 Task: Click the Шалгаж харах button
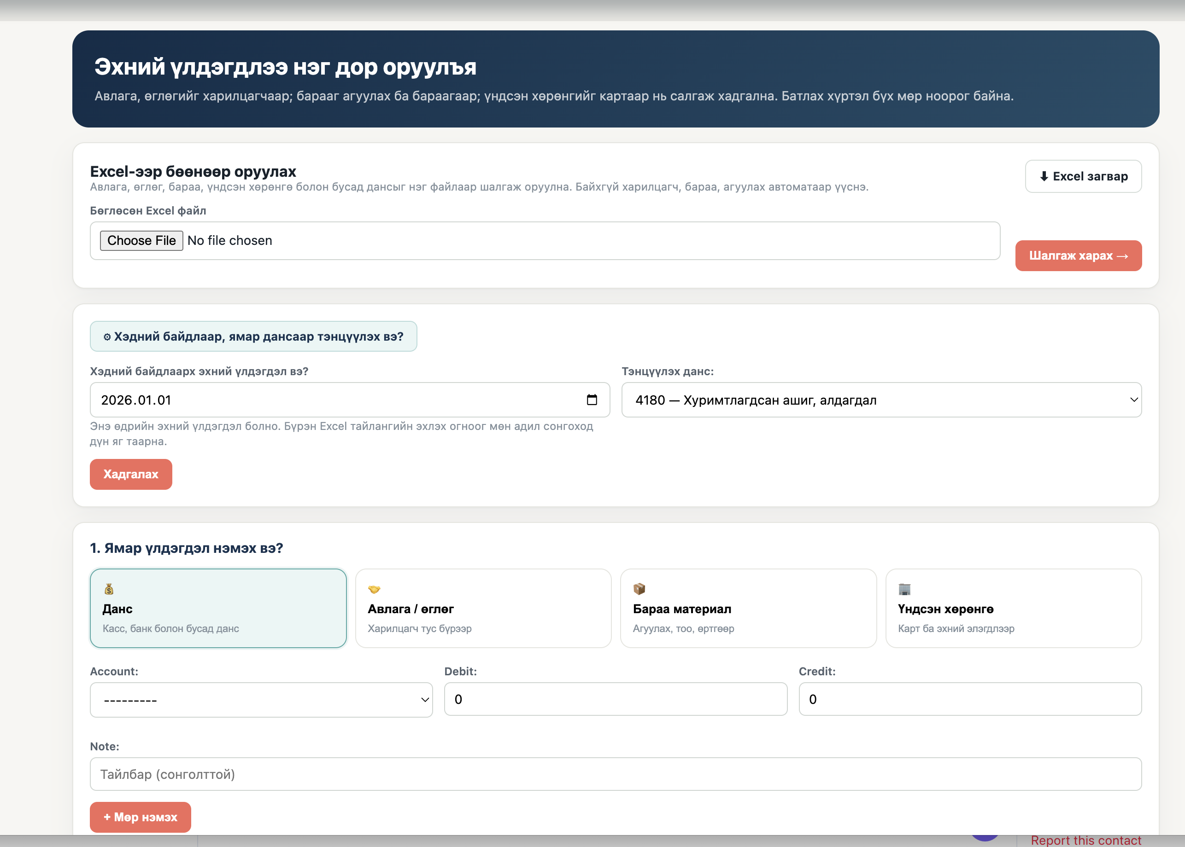[x=1078, y=255]
